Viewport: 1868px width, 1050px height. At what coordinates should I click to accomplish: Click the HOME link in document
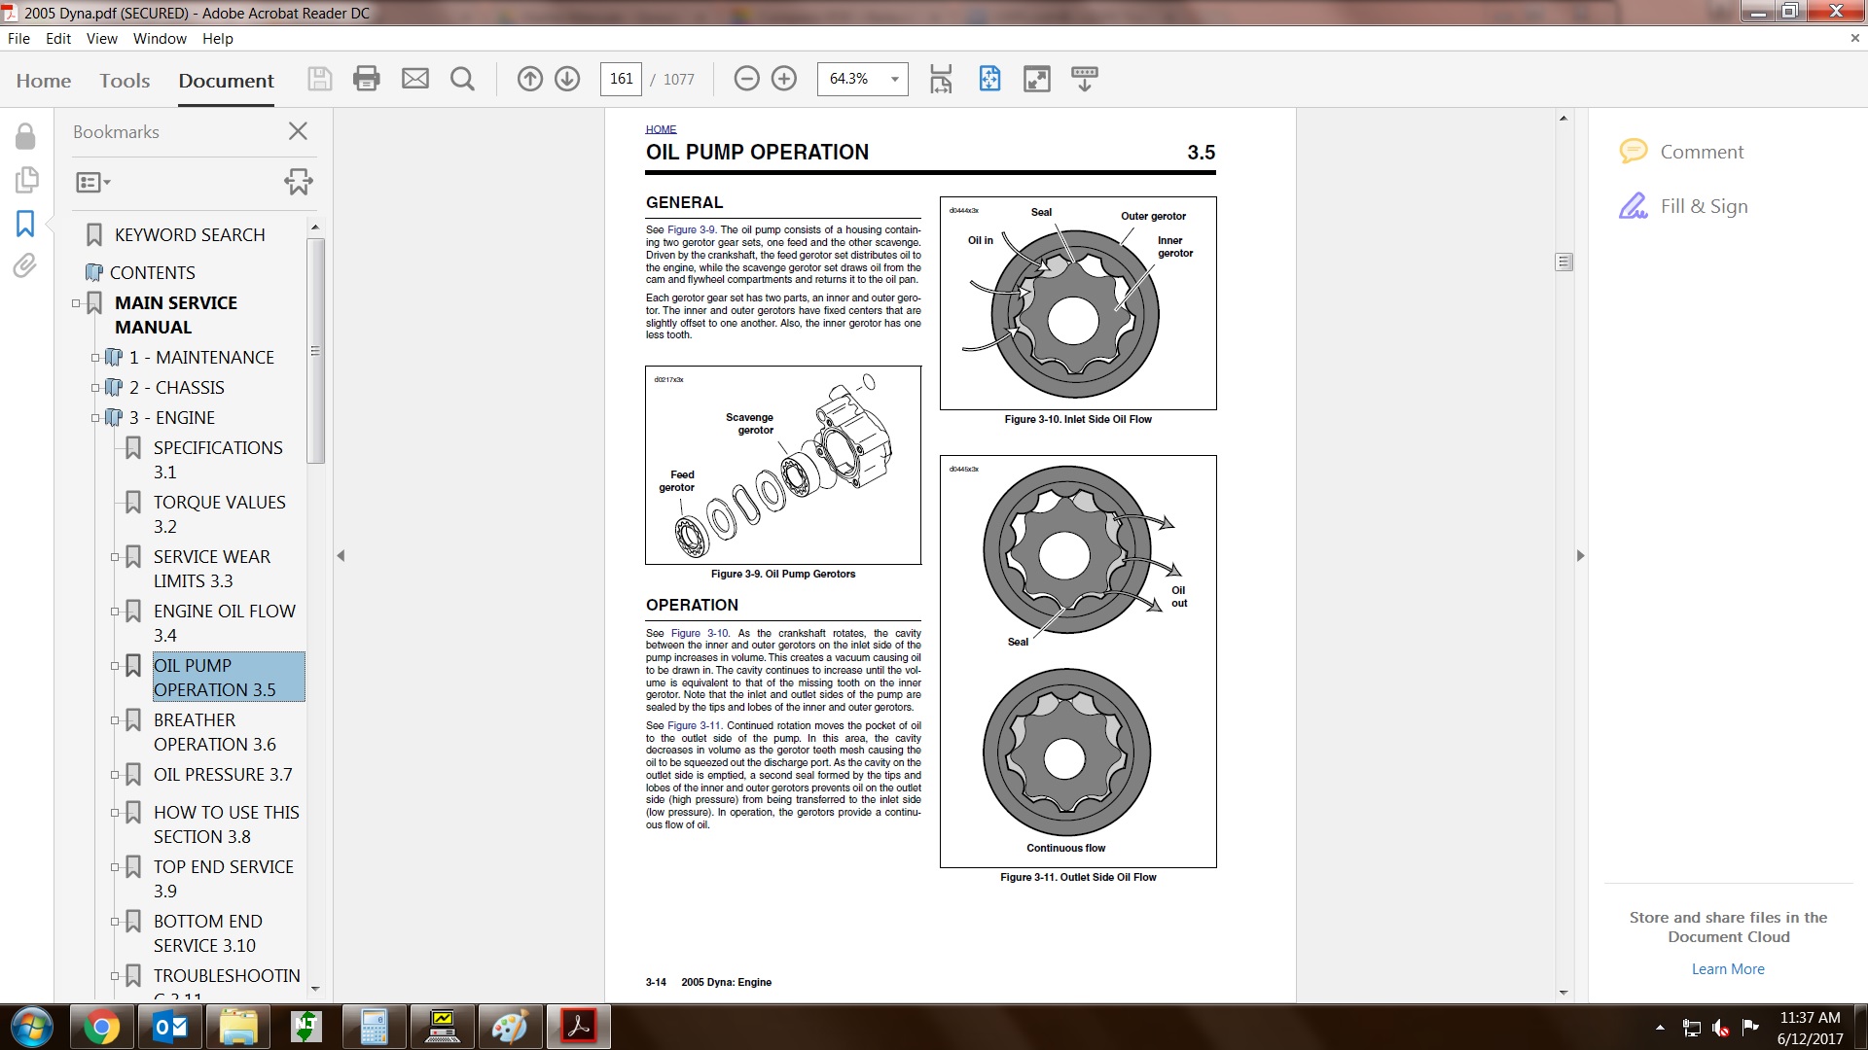click(661, 129)
